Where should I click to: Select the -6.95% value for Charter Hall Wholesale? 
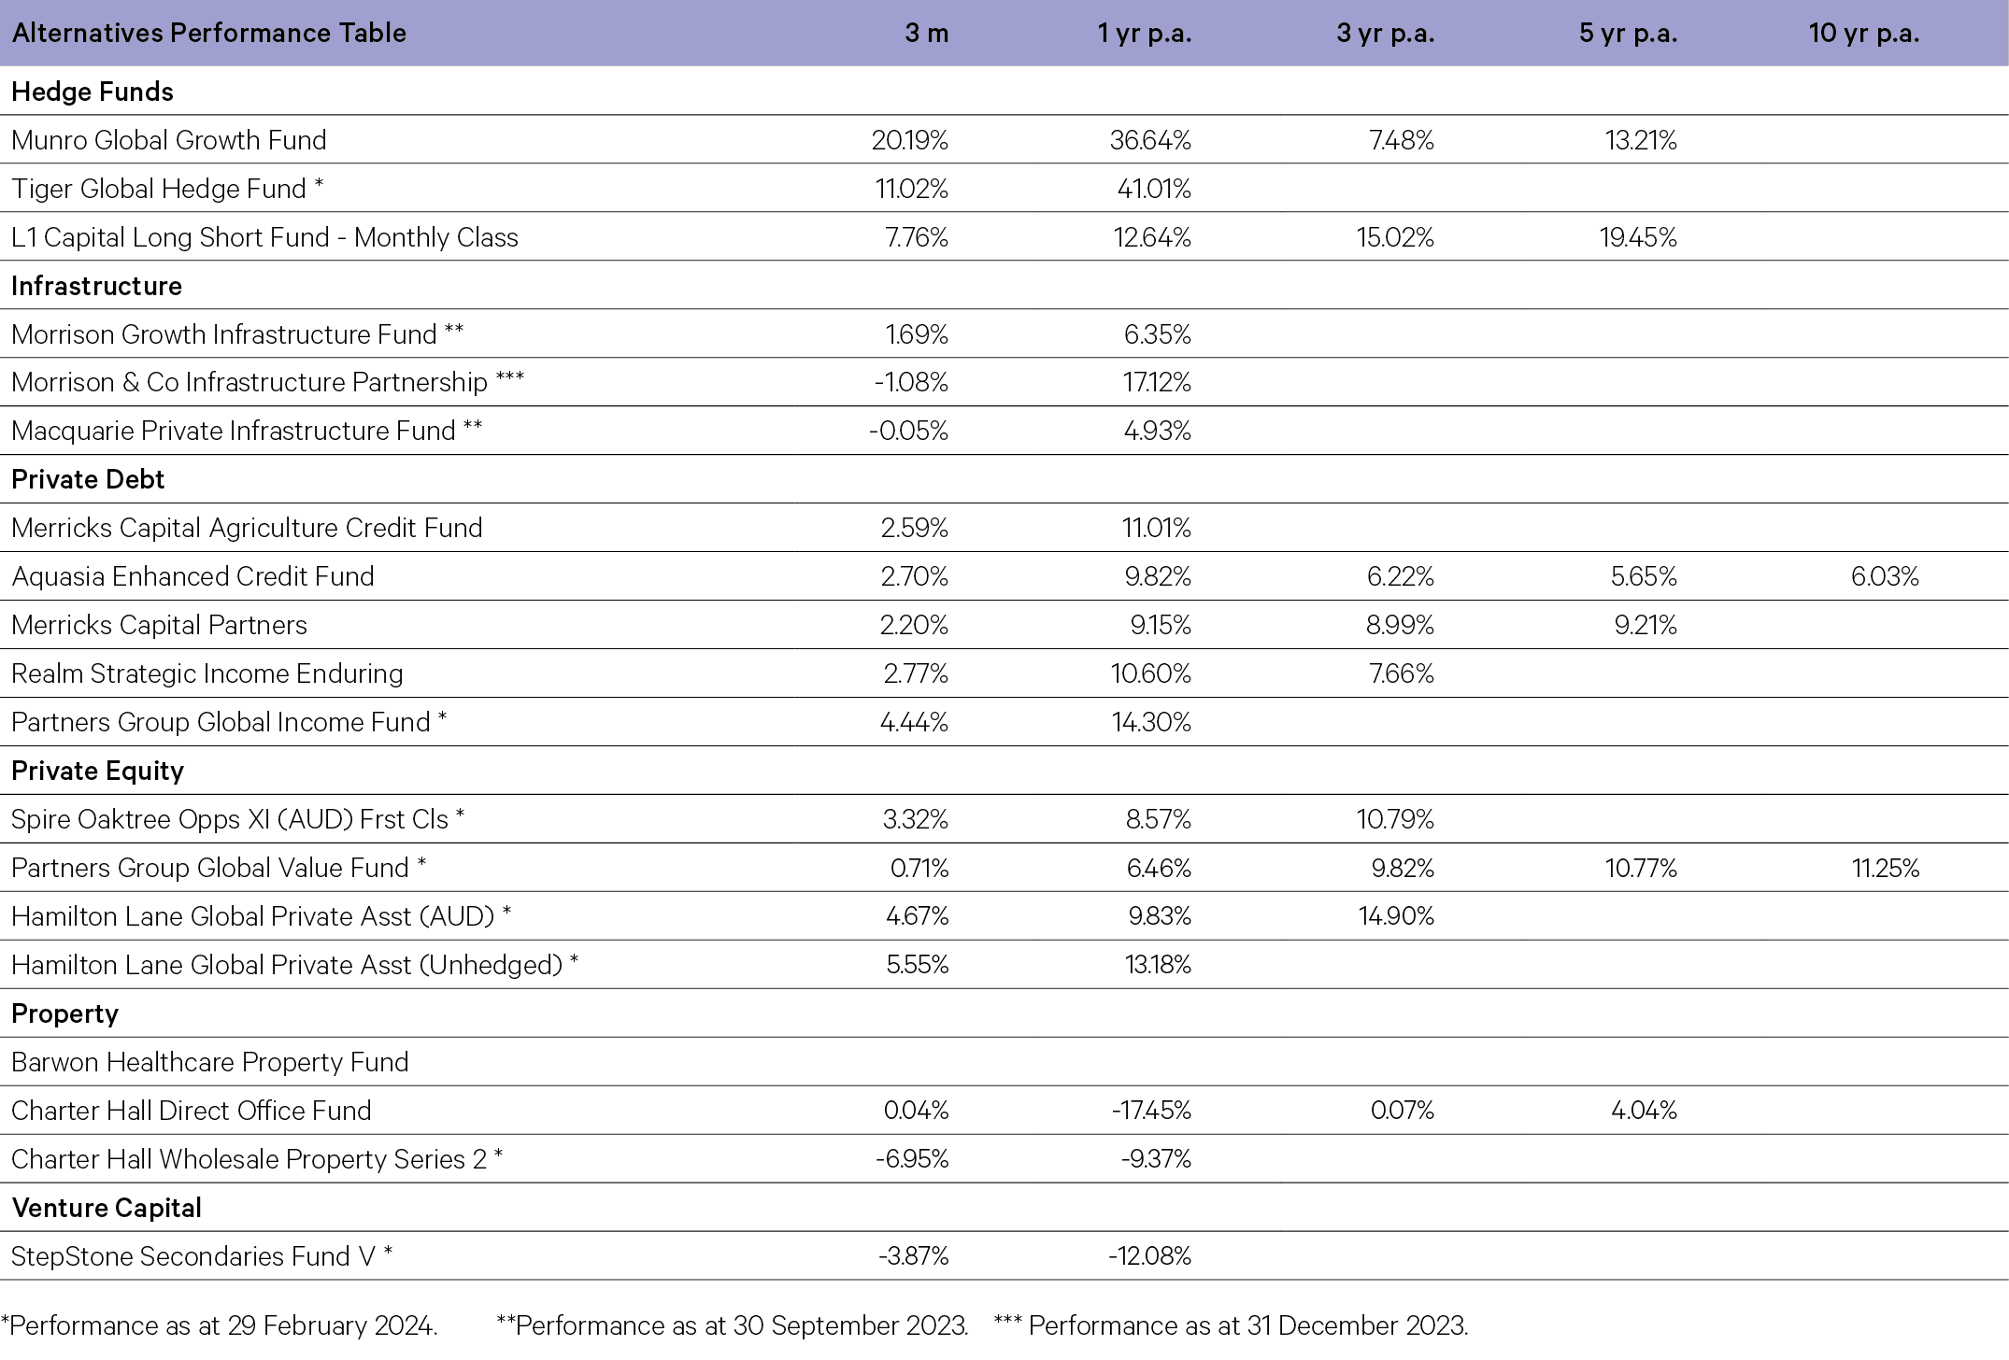(912, 1159)
